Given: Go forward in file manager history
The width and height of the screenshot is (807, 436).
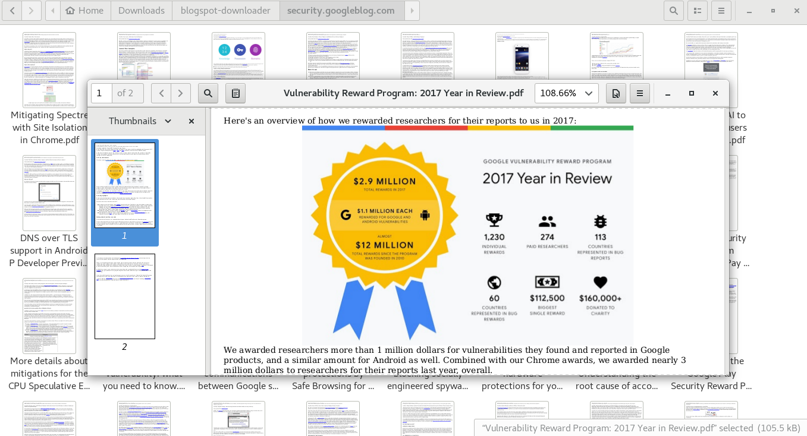Looking at the screenshot, I should [32, 11].
